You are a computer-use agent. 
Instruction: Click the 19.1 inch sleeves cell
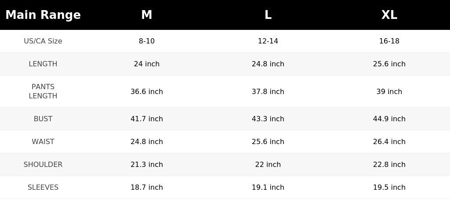coord(268,187)
